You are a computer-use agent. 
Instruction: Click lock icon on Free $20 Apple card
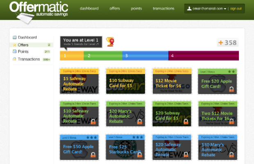coord(231,89)
